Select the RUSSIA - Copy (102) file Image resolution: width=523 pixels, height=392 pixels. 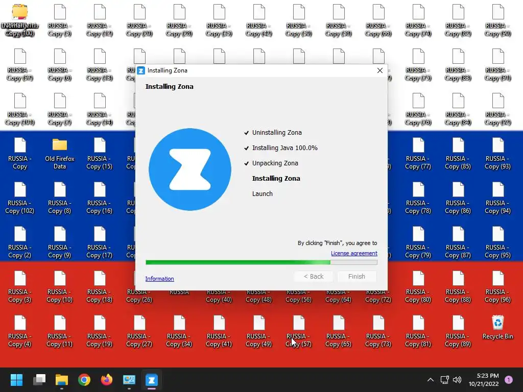click(20, 198)
